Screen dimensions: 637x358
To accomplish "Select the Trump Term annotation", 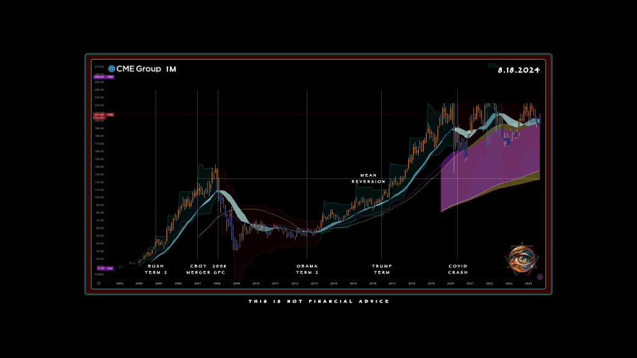I will (381, 268).
